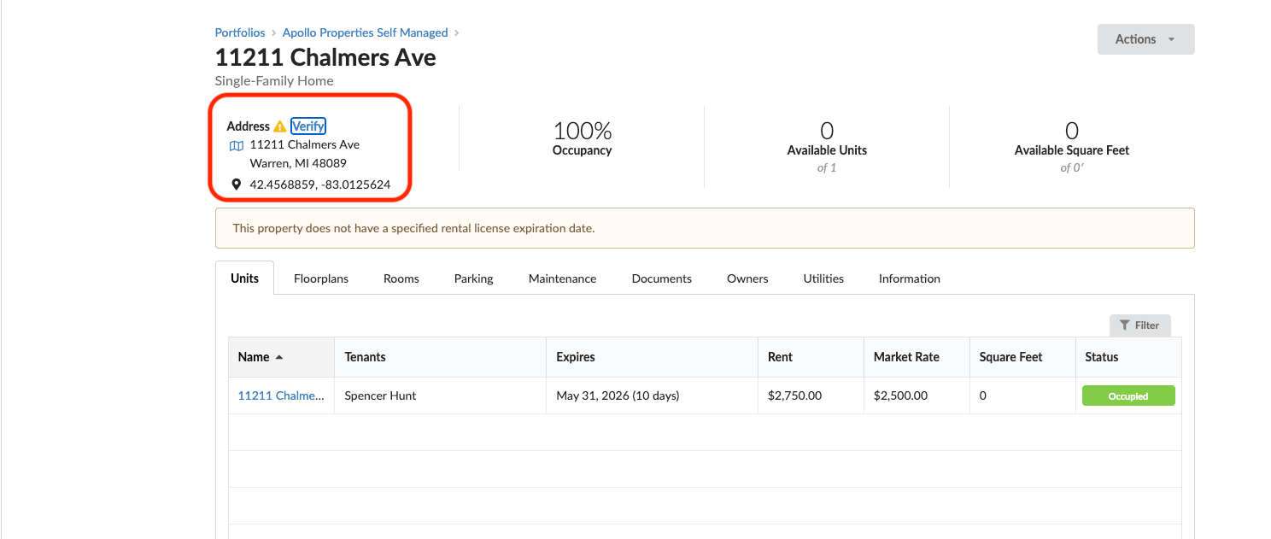Click the Rent column header
1271x539 pixels.
coord(811,357)
